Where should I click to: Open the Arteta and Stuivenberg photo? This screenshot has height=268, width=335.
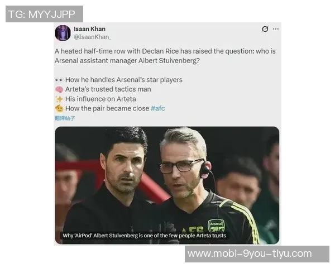[x=167, y=185]
